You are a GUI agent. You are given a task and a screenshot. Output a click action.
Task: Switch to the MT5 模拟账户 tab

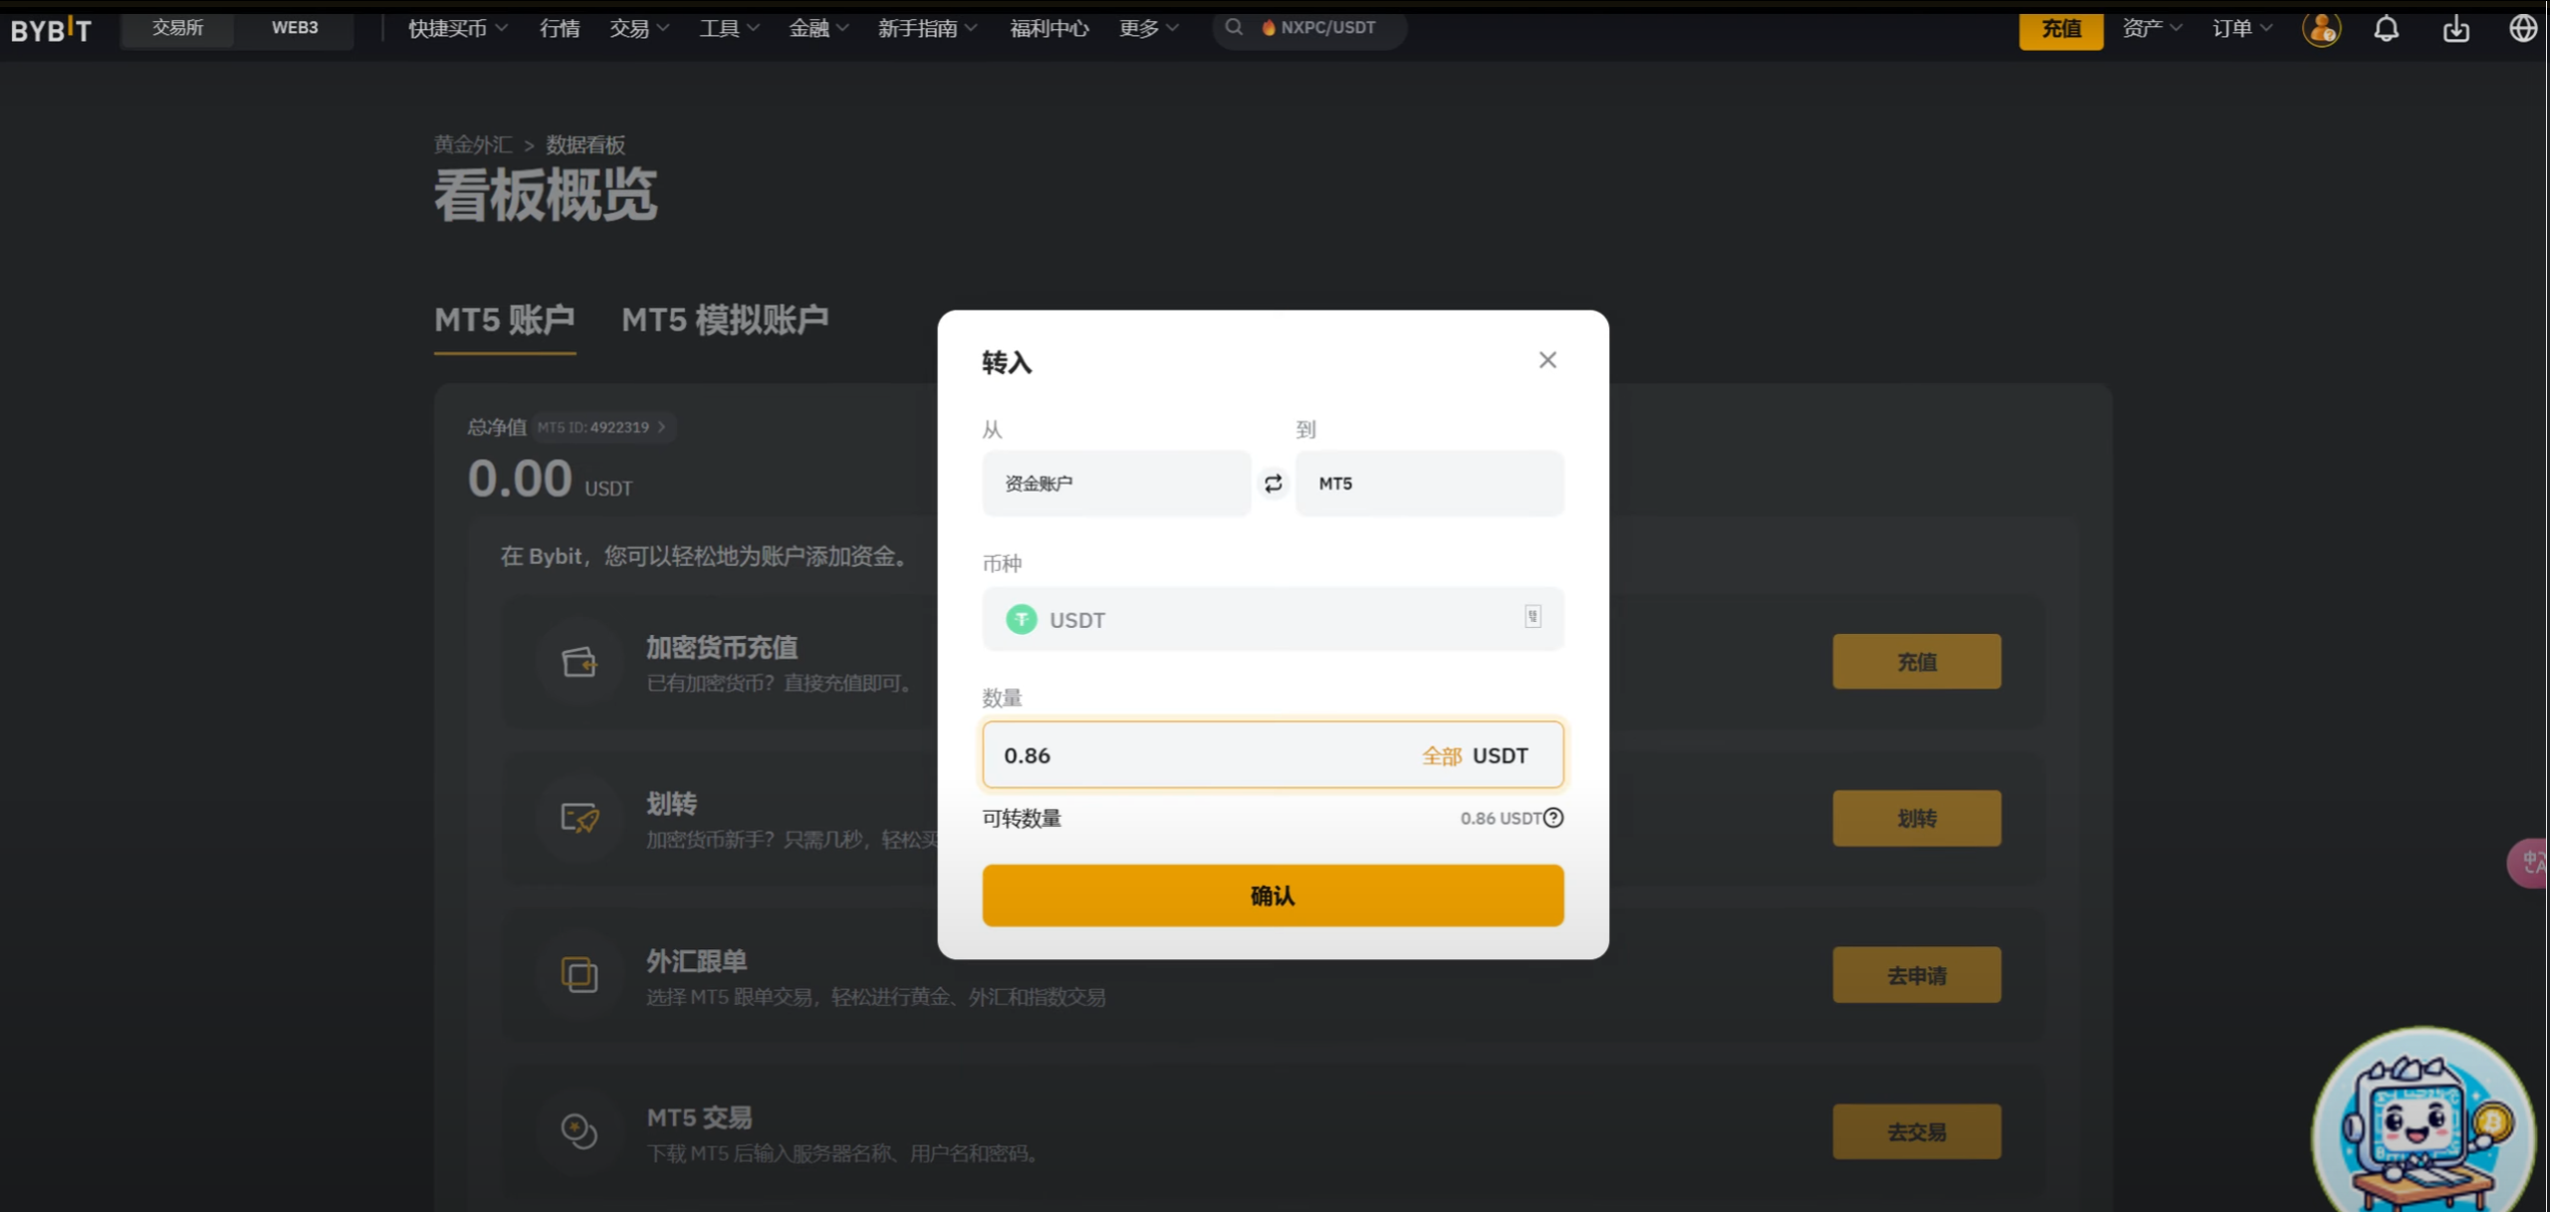pos(725,320)
